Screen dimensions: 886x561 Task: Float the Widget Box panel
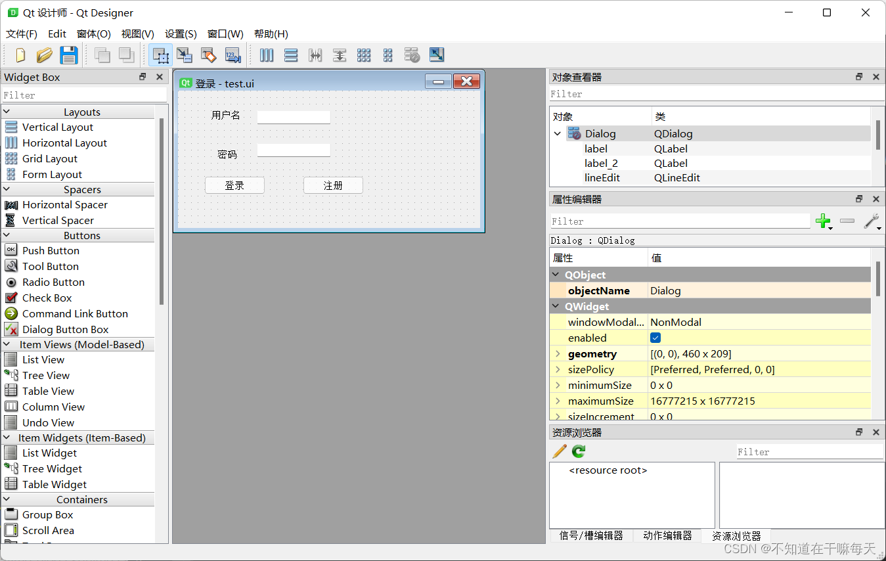point(143,77)
